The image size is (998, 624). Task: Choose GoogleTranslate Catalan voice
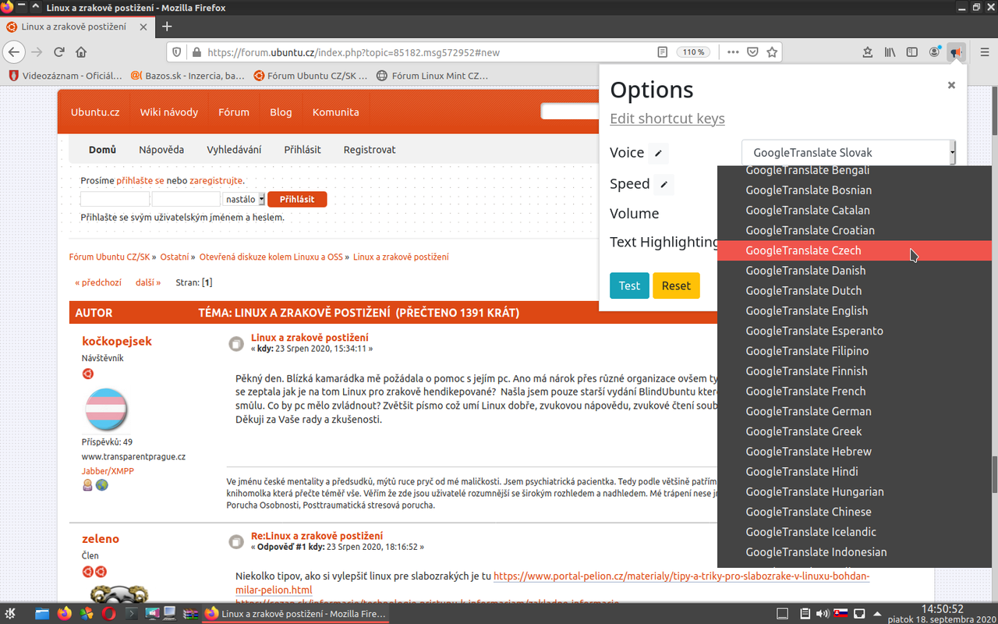[854, 210]
